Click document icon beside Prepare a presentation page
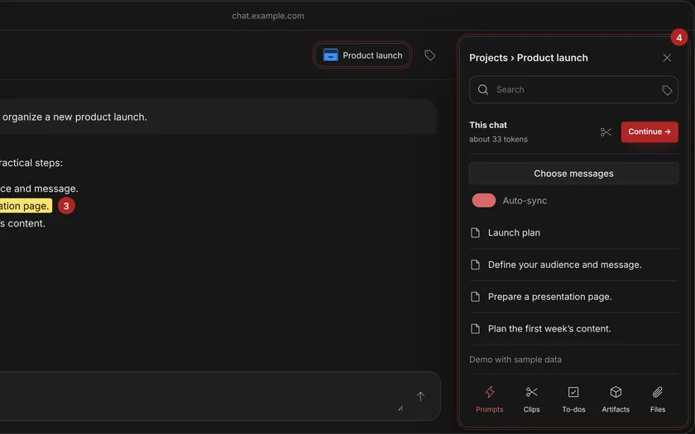 point(475,297)
